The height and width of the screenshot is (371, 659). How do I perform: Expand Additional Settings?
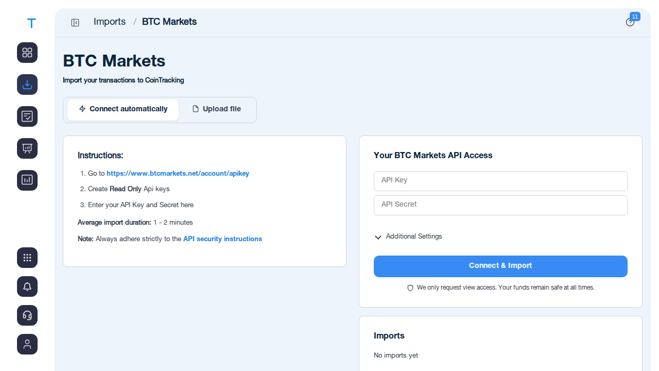click(x=408, y=237)
